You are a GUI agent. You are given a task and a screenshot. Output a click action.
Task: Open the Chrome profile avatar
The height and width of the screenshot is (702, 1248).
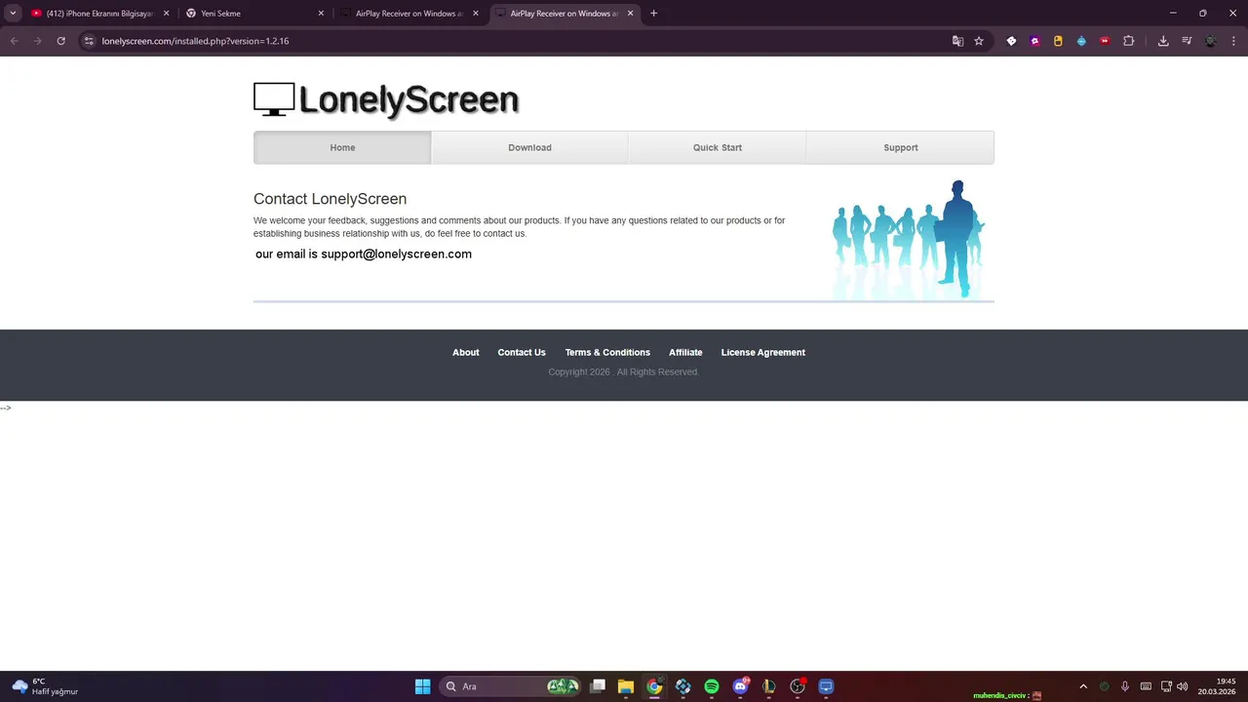[1211, 41]
